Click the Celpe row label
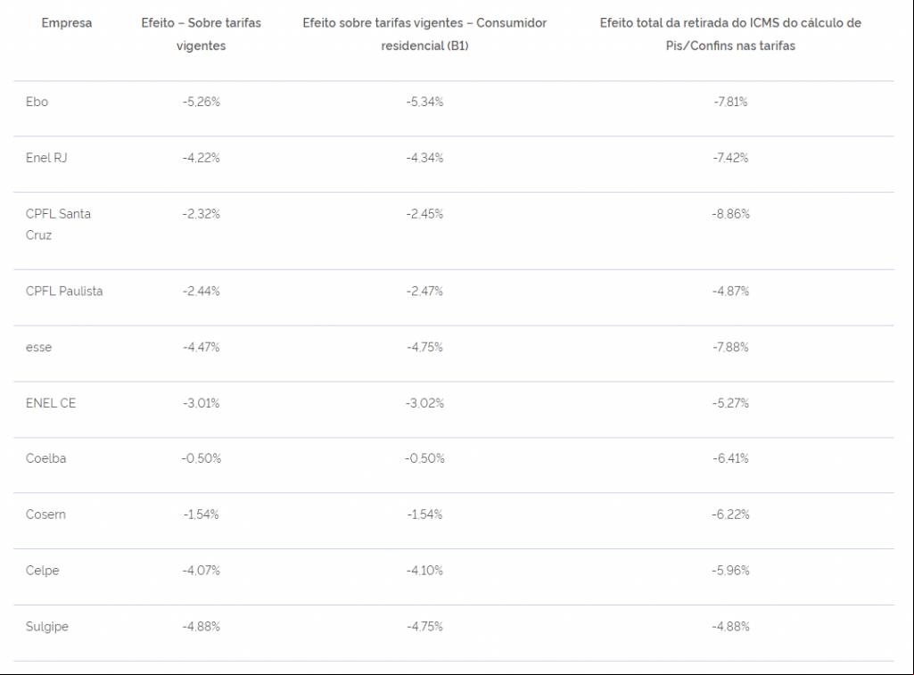 point(42,571)
